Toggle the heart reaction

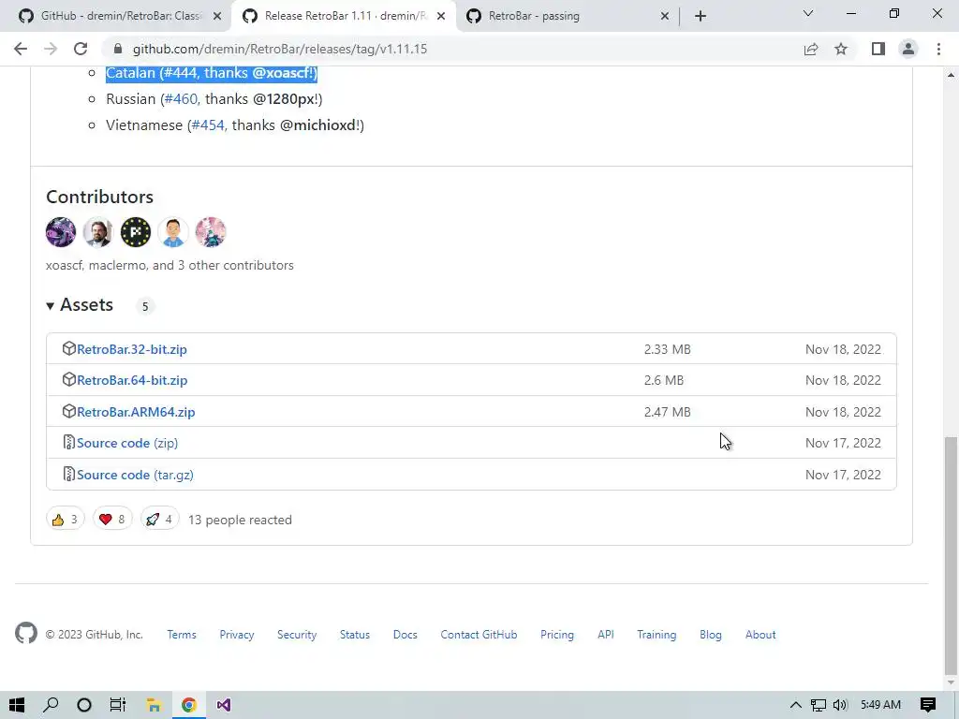pos(112,520)
